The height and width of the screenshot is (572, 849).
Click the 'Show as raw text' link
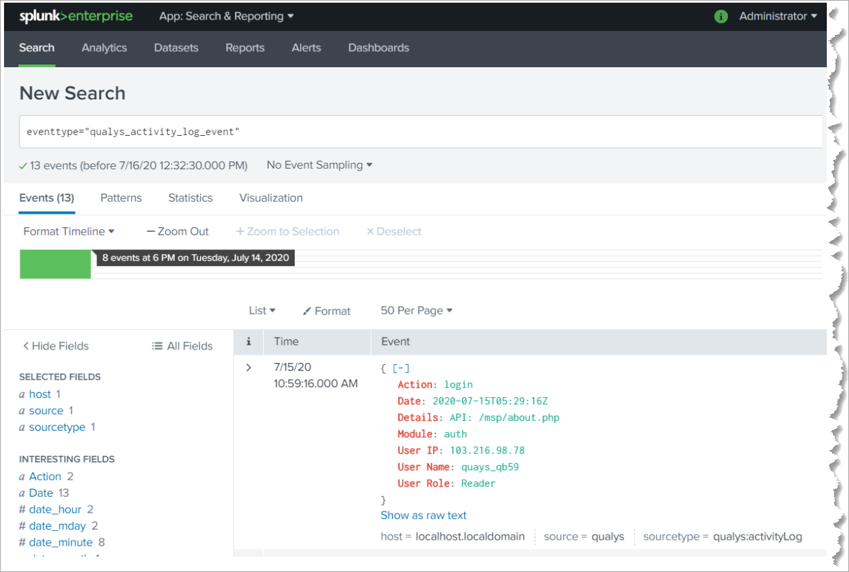point(423,516)
